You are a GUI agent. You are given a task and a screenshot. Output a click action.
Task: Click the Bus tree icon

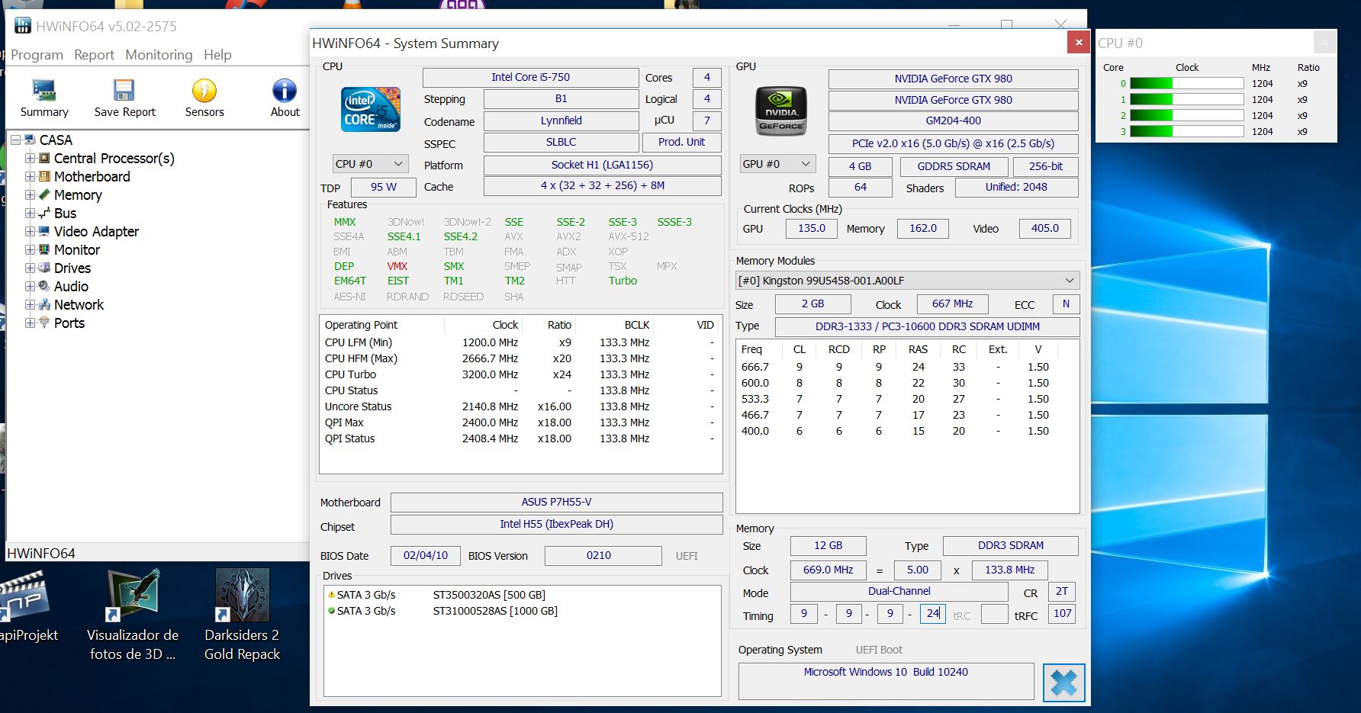point(44,213)
